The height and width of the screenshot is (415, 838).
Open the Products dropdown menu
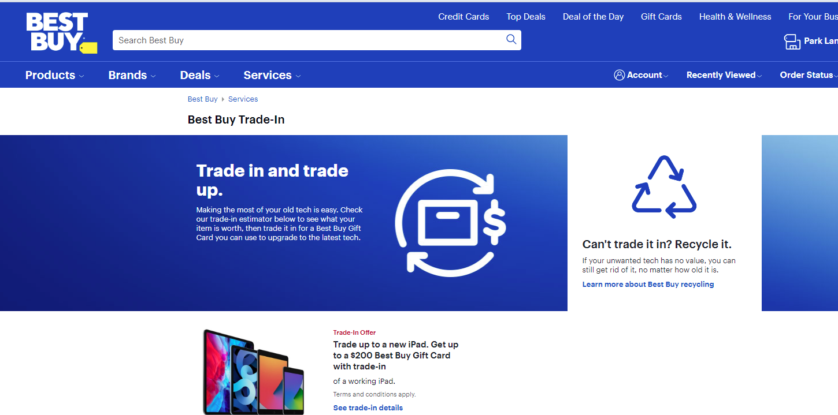pos(55,75)
